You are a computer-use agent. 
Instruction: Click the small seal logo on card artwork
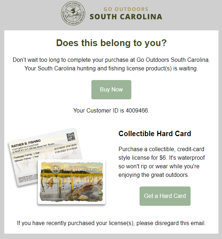point(56,169)
